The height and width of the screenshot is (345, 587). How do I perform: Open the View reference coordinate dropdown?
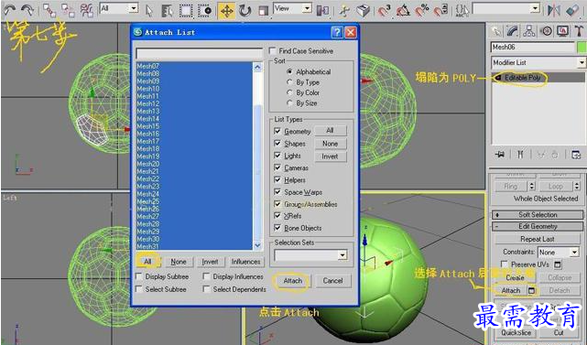pyautogui.click(x=307, y=8)
